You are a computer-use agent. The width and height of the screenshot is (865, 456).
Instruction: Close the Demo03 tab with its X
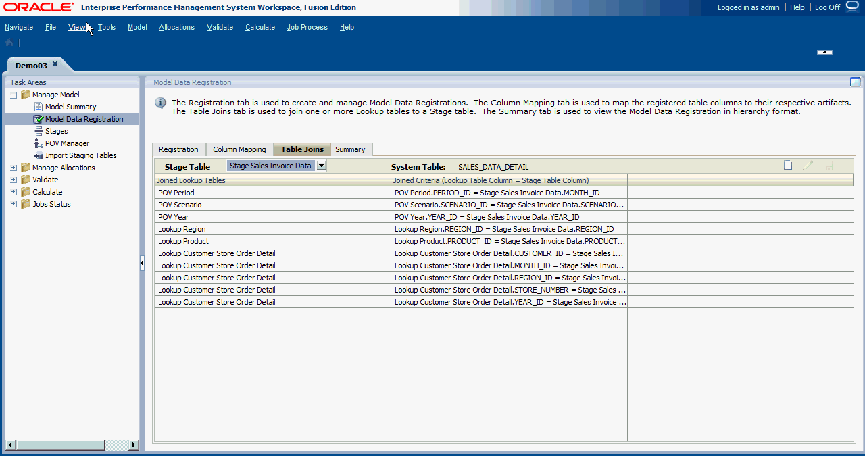click(55, 64)
